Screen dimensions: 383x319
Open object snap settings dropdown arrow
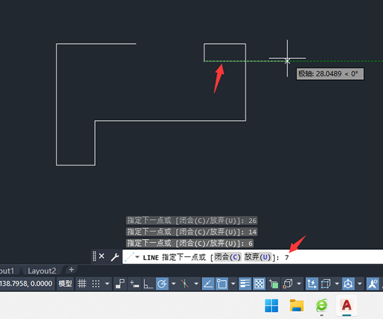point(233,284)
